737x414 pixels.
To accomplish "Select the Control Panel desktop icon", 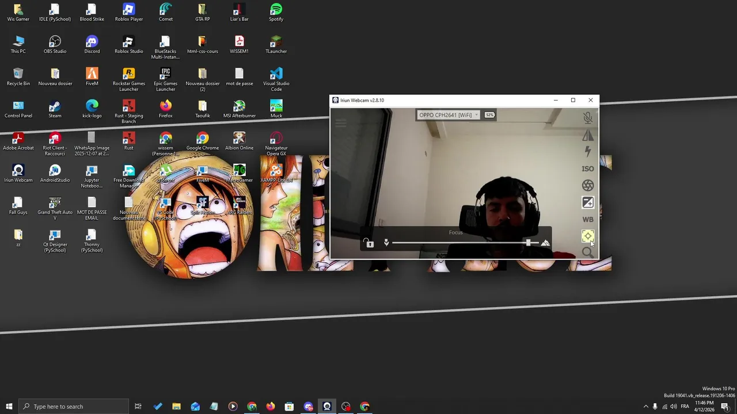I will [18, 109].
